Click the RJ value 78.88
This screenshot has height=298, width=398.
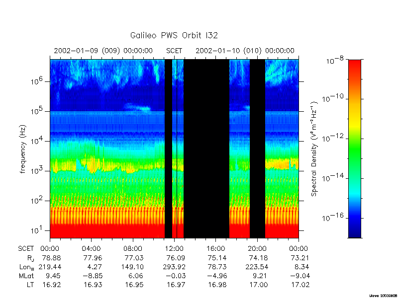[52, 258]
